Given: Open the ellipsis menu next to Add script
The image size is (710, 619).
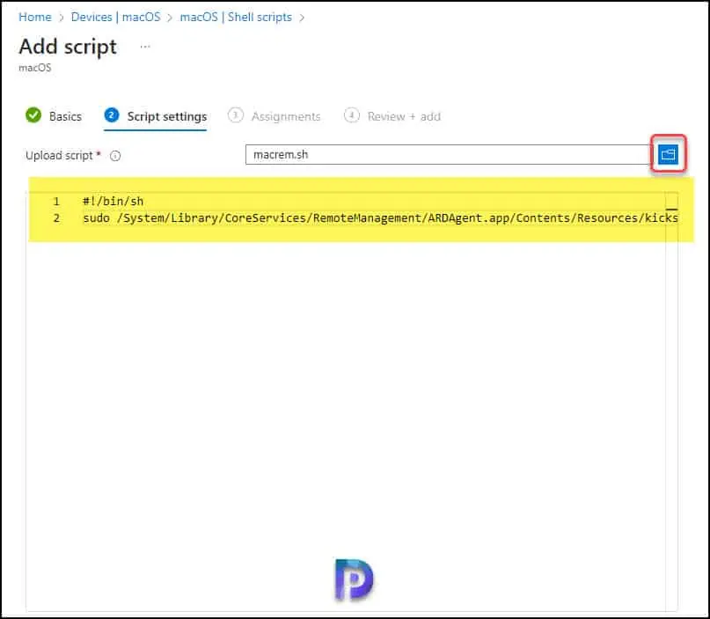Looking at the screenshot, I should click(145, 47).
